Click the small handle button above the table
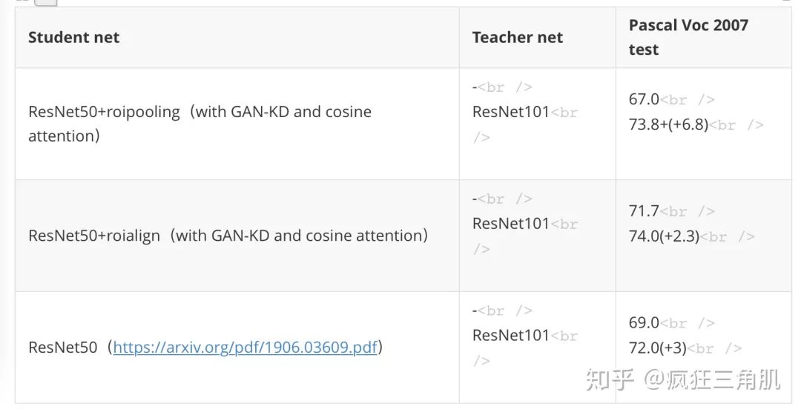The width and height of the screenshot is (801, 412). [x=45, y=2]
